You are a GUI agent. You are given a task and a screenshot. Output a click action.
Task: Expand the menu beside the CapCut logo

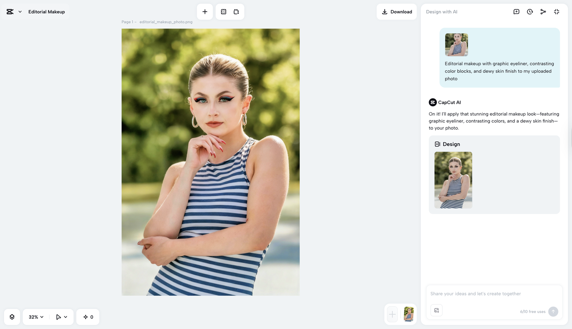20,11
